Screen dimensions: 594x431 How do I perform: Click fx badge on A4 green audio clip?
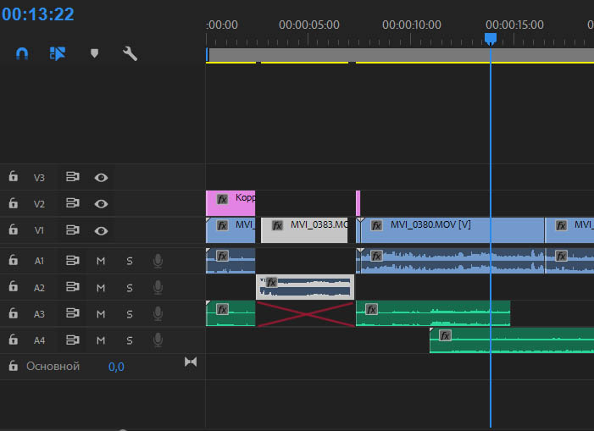445,335
